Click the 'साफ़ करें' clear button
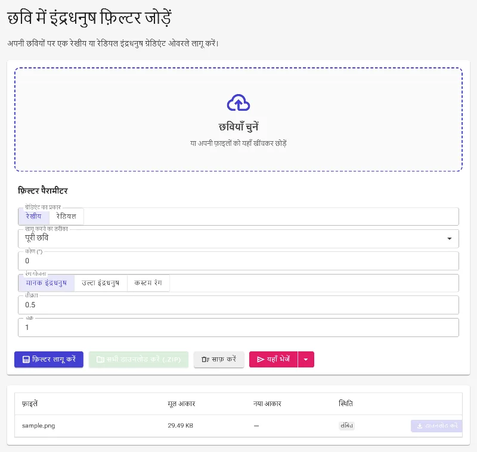 tap(219, 359)
